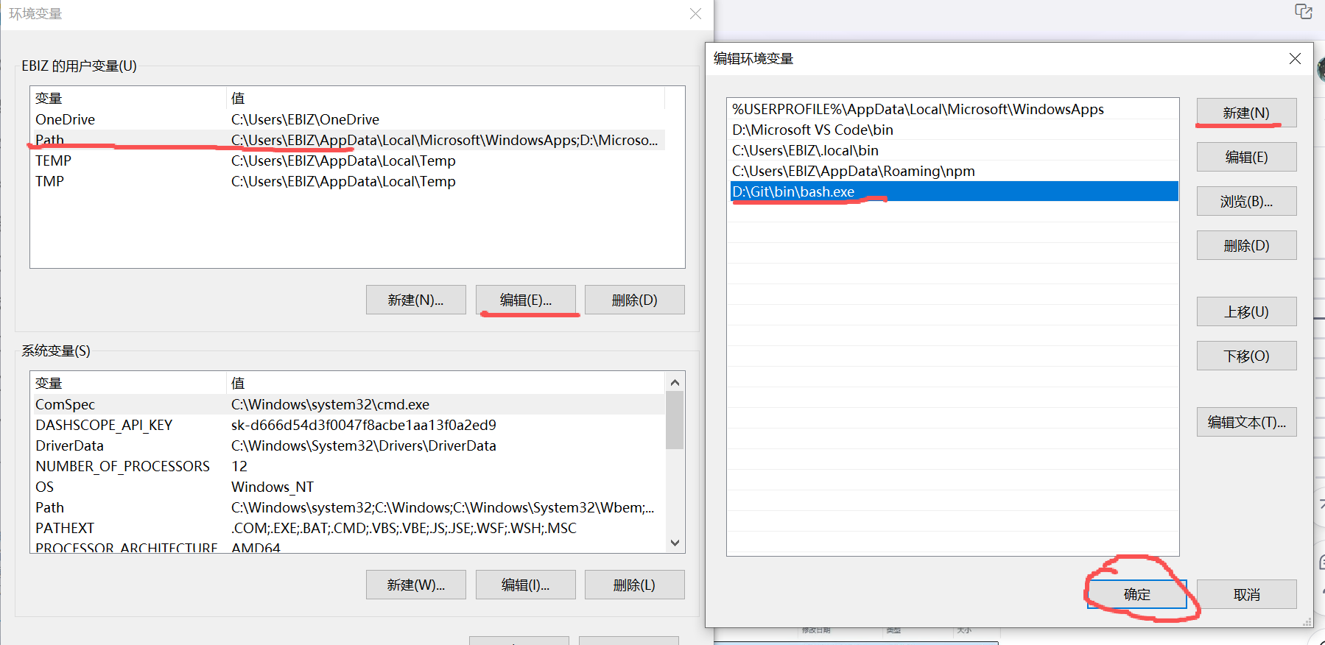
Task: Select the NUMBER_OF_PROCESSORS system variable
Action: tap(348, 466)
